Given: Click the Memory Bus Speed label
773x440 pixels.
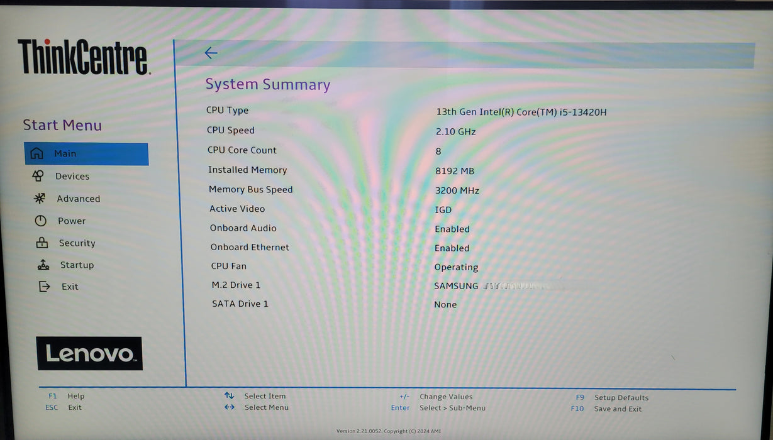Looking at the screenshot, I should tap(251, 189).
